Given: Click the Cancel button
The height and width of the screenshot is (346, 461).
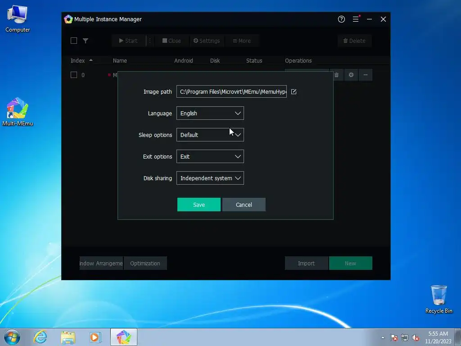Looking at the screenshot, I should pyautogui.click(x=244, y=205).
